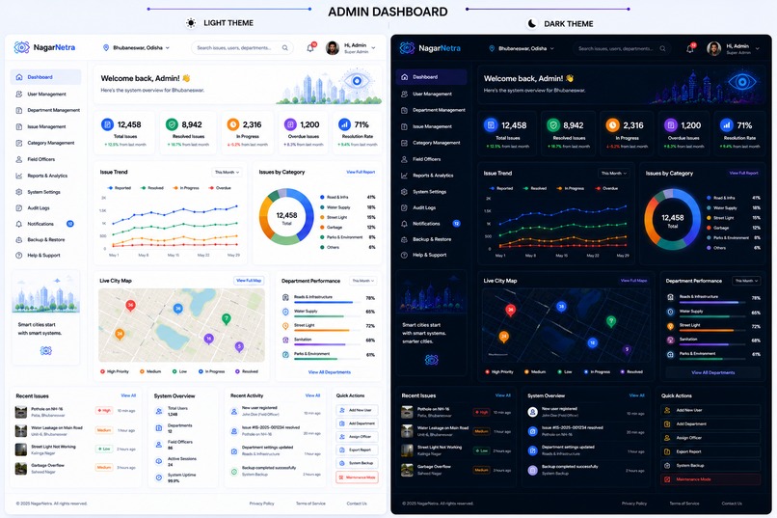
Task: Open the Hi, Admin profile chevron in light theme
Action: pos(373,48)
